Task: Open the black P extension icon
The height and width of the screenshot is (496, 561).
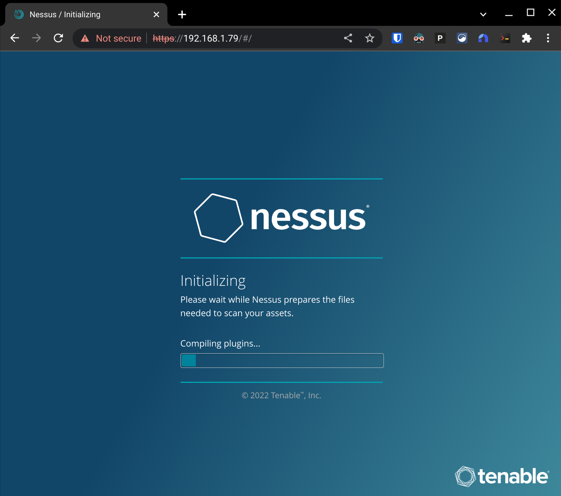Action: tap(440, 38)
